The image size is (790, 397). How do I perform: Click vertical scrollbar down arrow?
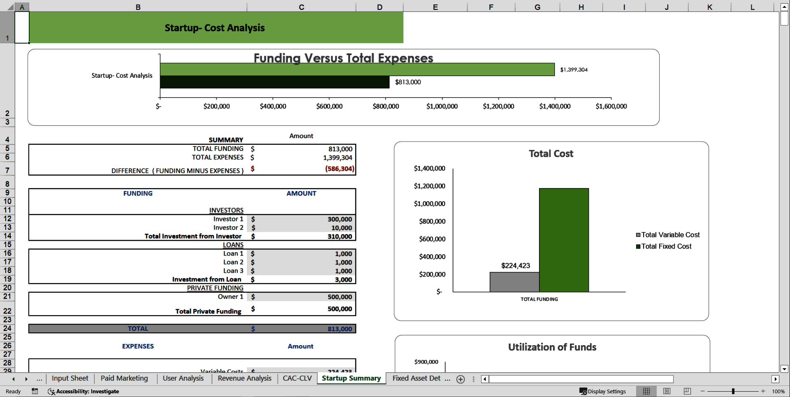784,369
